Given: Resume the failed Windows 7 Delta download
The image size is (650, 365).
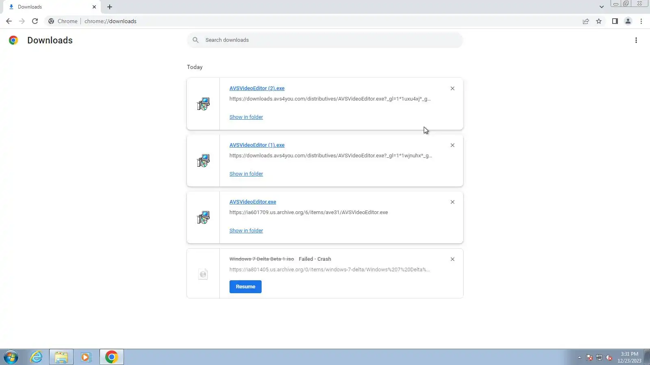Looking at the screenshot, I should click(x=245, y=287).
